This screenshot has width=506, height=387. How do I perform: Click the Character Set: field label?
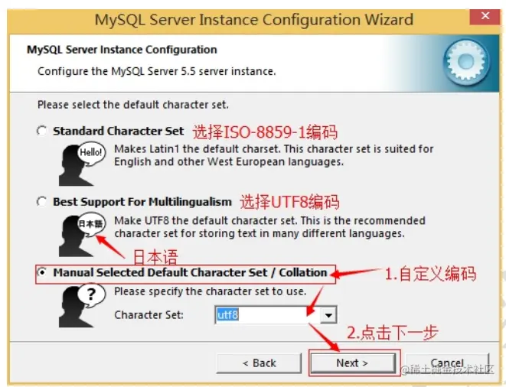(149, 315)
